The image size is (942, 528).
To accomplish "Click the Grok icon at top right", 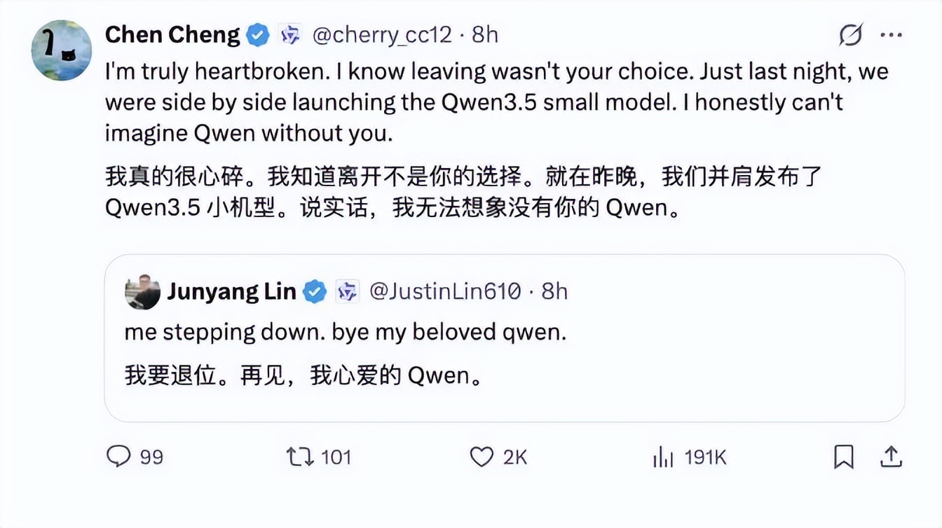I will click(x=851, y=34).
